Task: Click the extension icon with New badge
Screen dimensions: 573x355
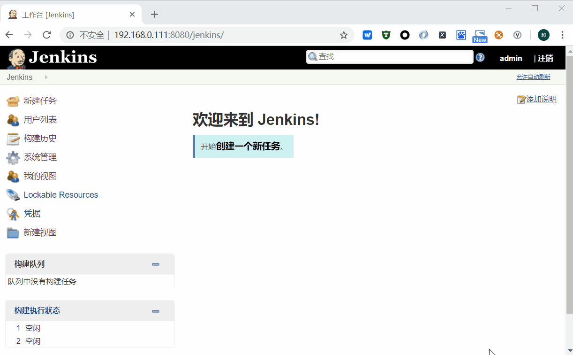Action: point(480,36)
